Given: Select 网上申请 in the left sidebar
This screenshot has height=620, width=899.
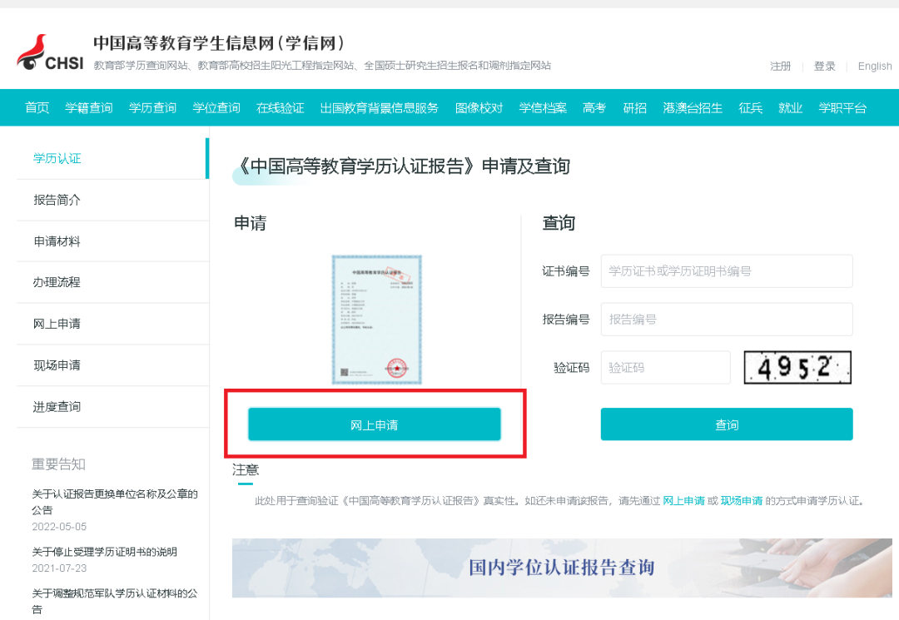Looking at the screenshot, I should 113,324.
